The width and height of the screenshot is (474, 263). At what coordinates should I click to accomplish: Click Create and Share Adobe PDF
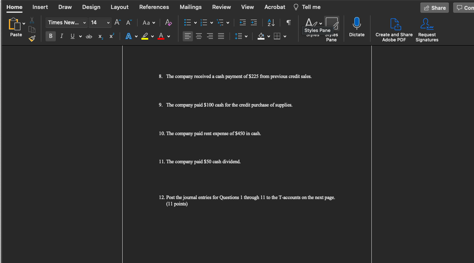coord(394,30)
